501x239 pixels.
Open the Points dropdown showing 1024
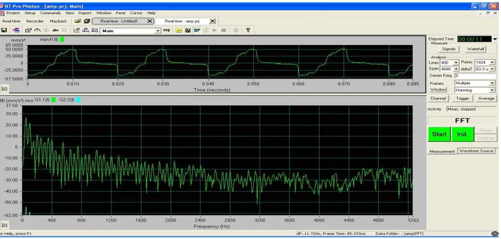(492, 63)
